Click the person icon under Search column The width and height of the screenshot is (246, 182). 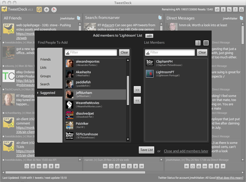click(117, 166)
